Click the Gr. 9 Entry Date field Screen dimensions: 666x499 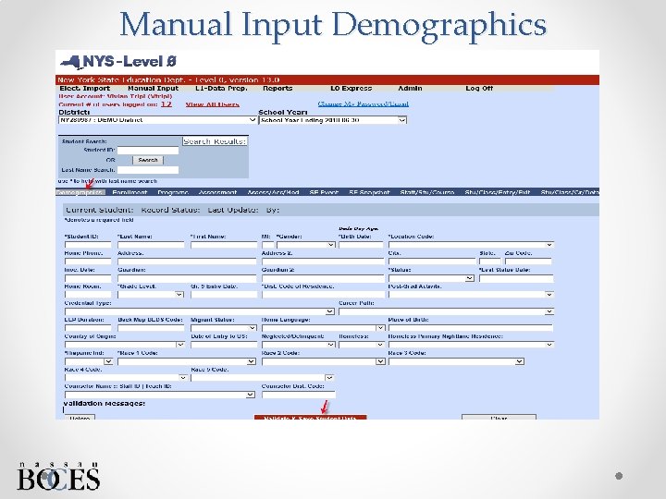(x=224, y=295)
